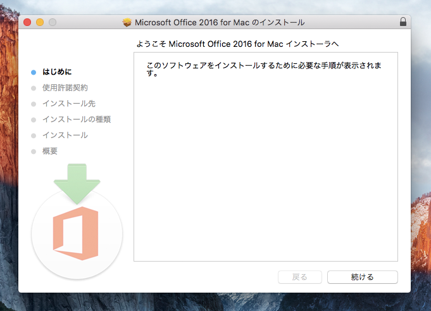Select the インストールの種類 step in sidebar
This screenshot has width=431, height=311.
(77, 119)
